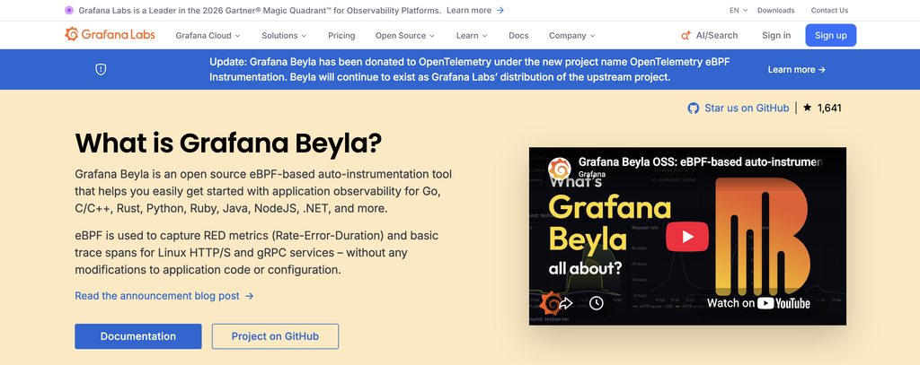The width and height of the screenshot is (920, 365).
Task: Open the Contact Us link
Action: 829,10
